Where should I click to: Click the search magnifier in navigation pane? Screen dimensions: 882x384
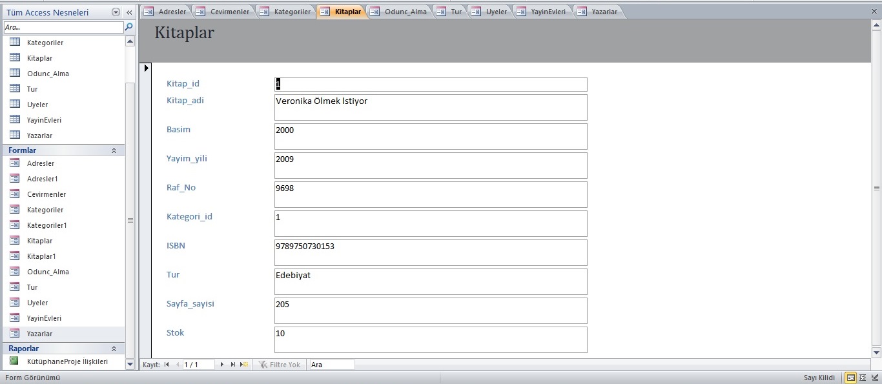coord(129,27)
